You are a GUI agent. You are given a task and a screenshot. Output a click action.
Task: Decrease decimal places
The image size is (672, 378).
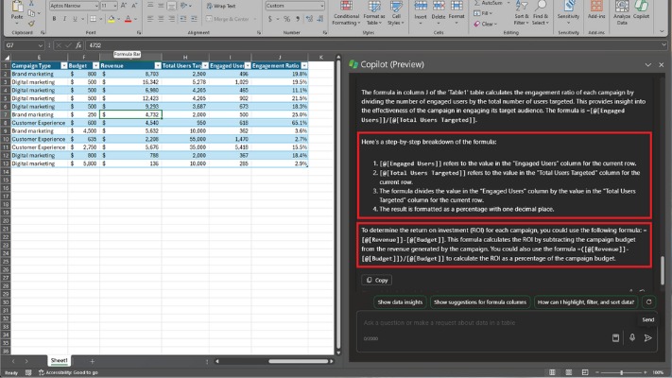(320, 19)
